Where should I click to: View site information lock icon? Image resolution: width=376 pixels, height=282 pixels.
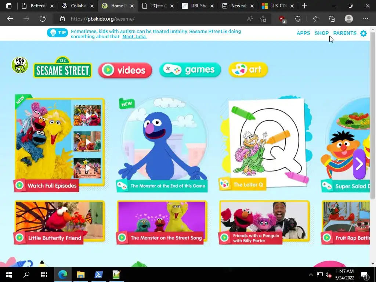62,19
